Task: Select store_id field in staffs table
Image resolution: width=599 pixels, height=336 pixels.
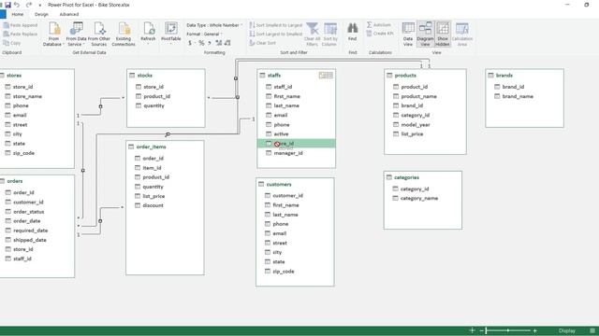Action: click(x=297, y=144)
